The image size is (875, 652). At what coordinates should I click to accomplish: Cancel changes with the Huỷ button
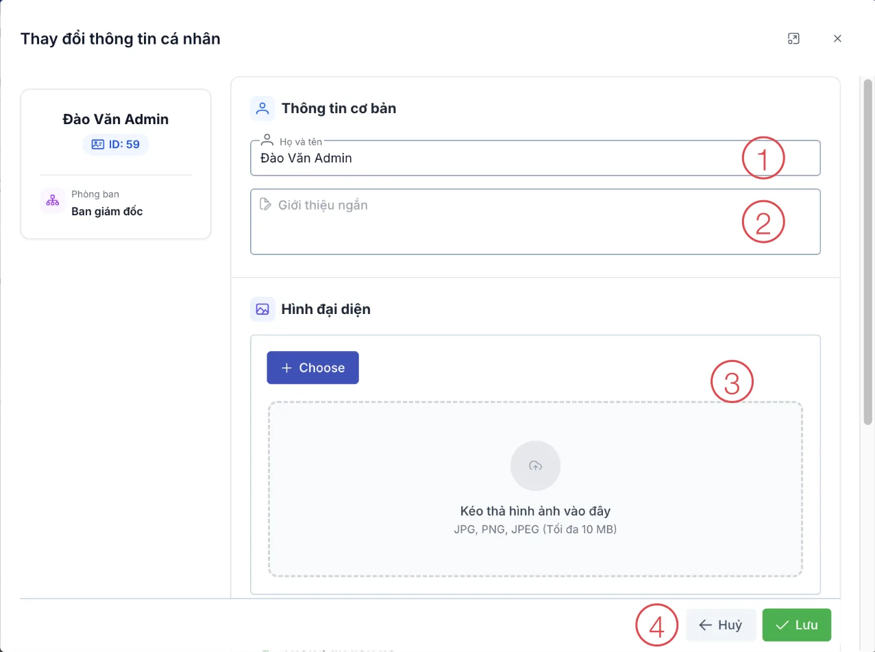click(x=721, y=625)
